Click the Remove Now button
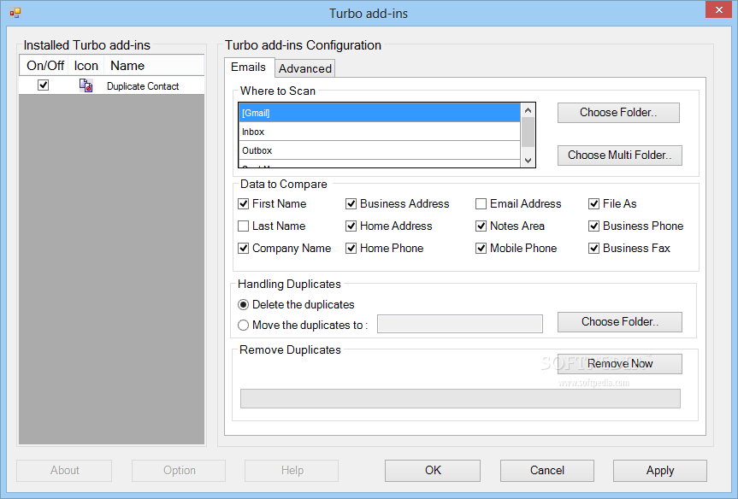Viewport: 738px width, 499px height. point(620,364)
